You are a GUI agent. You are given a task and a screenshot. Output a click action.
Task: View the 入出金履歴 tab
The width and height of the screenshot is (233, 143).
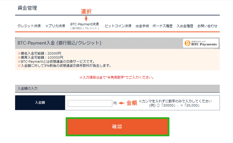pyautogui.click(x=185, y=26)
